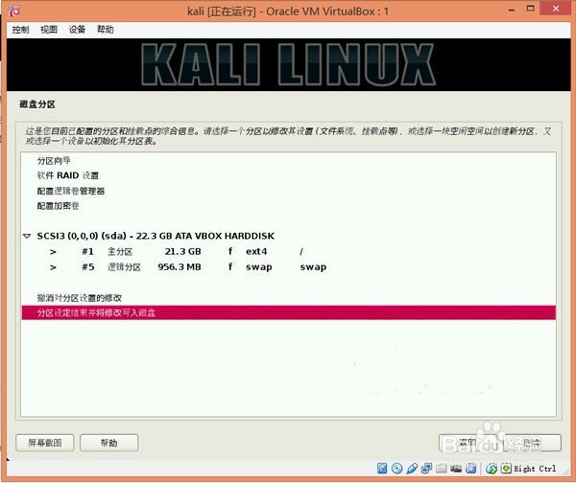Select the #1 主分区 21.3 GB ext4 row

[288, 252]
